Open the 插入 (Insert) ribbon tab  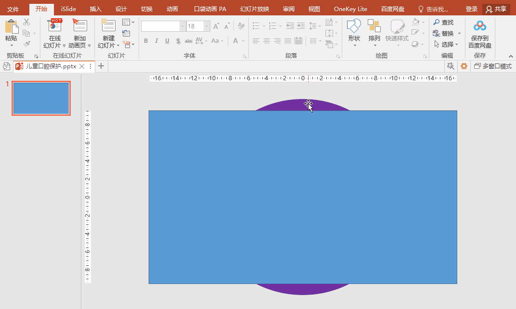(96, 9)
